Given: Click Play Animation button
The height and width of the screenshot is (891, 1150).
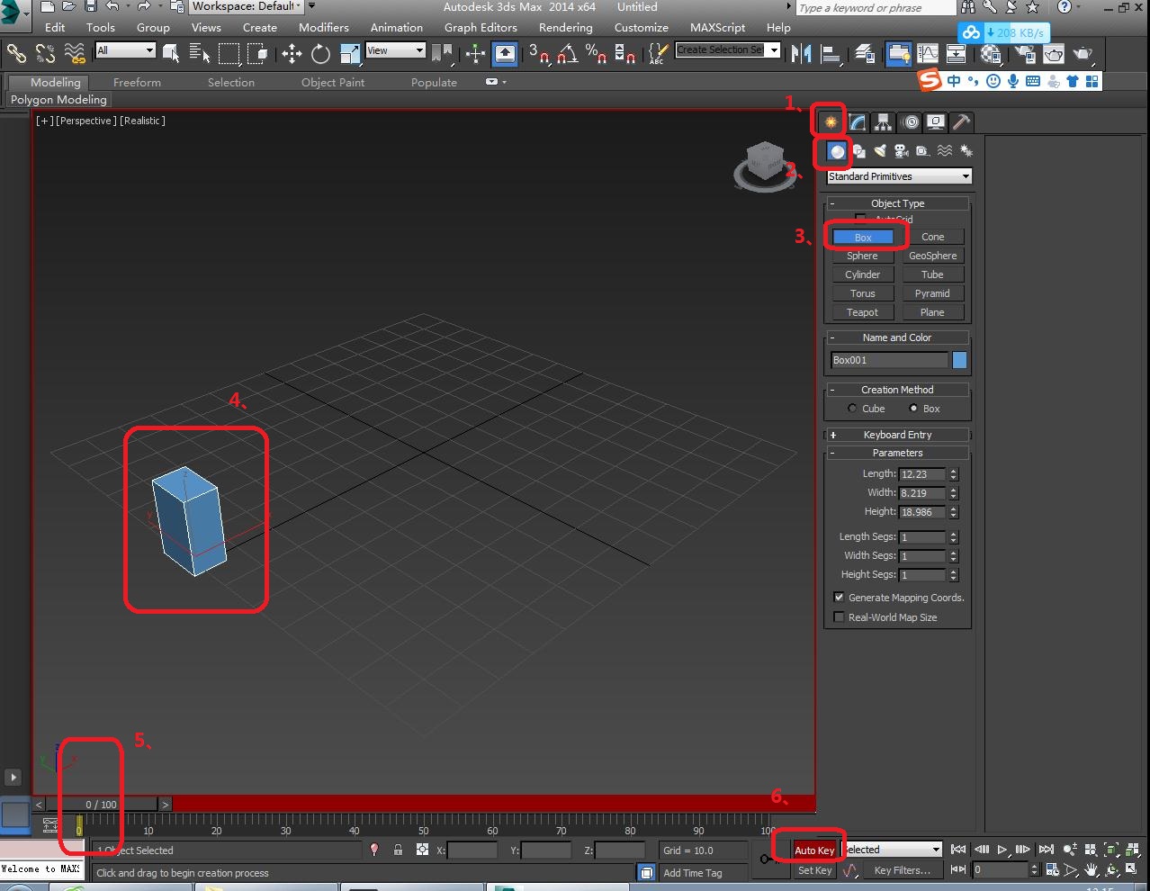Looking at the screenshot, I should coord(1002,850).
